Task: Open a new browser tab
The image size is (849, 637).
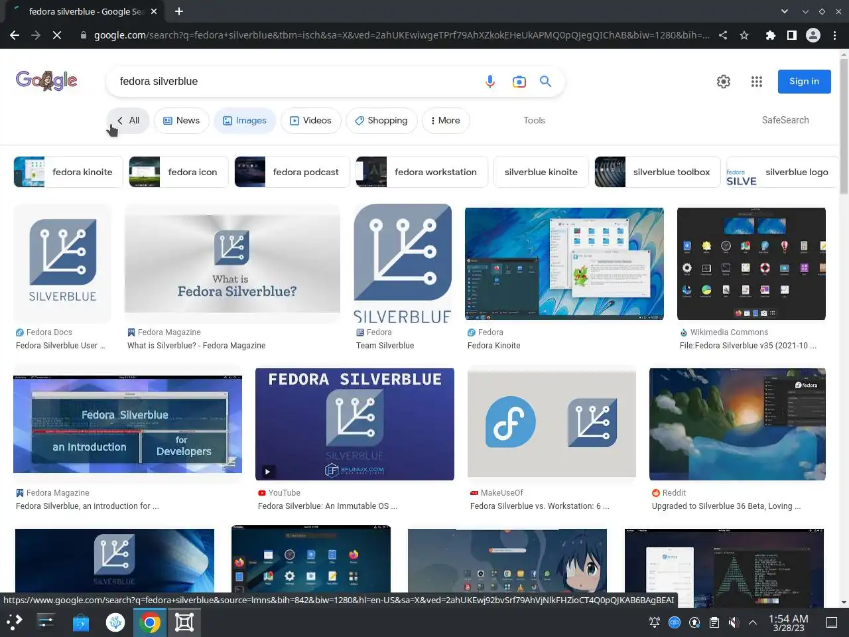Action: point(179,11)
